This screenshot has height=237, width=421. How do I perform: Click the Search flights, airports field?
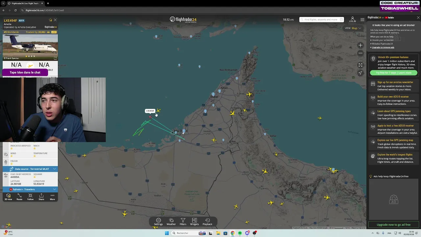(x=321, y=19)
